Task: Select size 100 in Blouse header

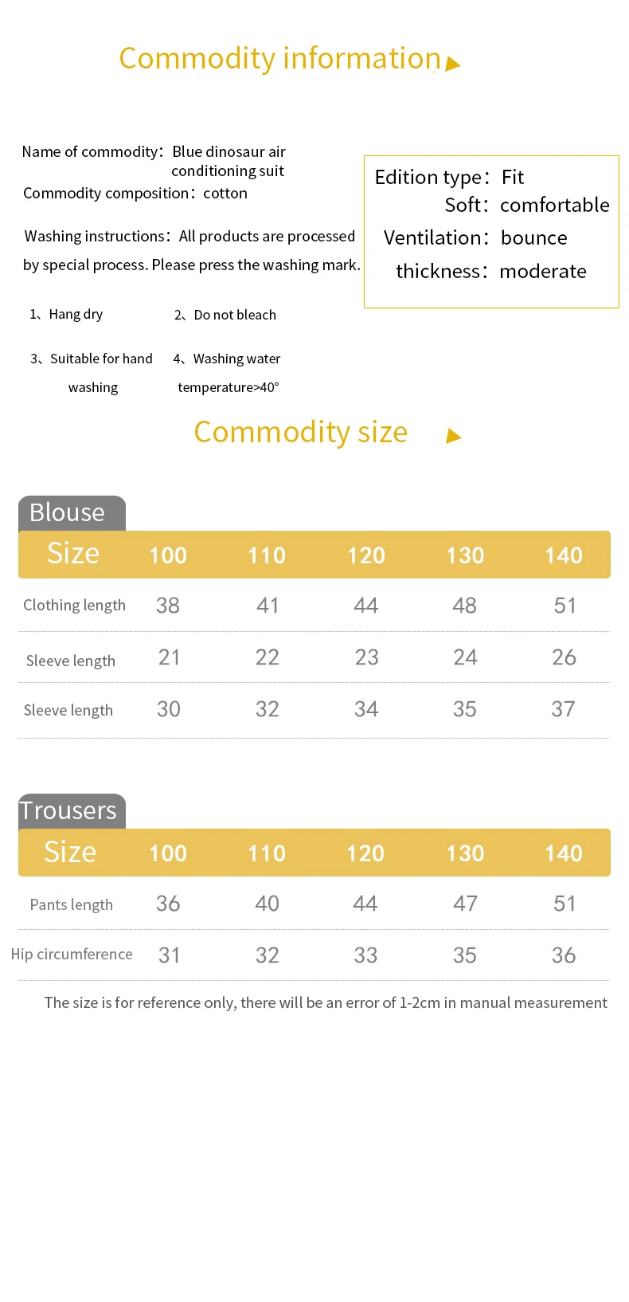Action: [168, 555]
